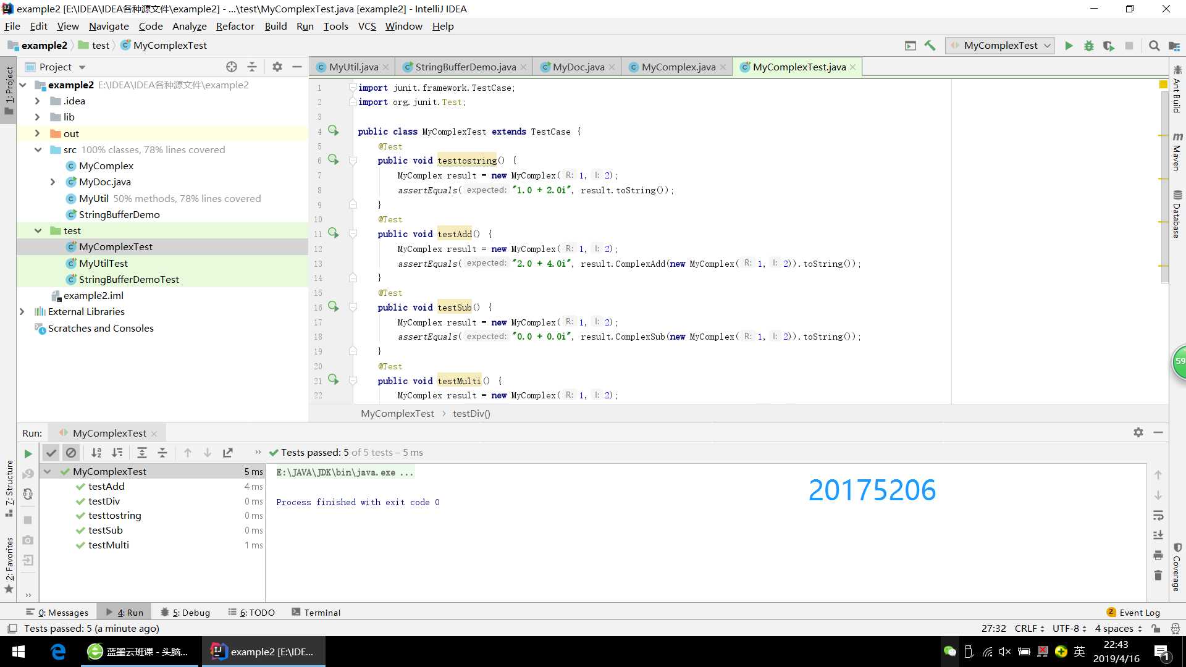Open 6: TODO tool window
Screen dimensions: 1186x667
click(x=251, y=612)
